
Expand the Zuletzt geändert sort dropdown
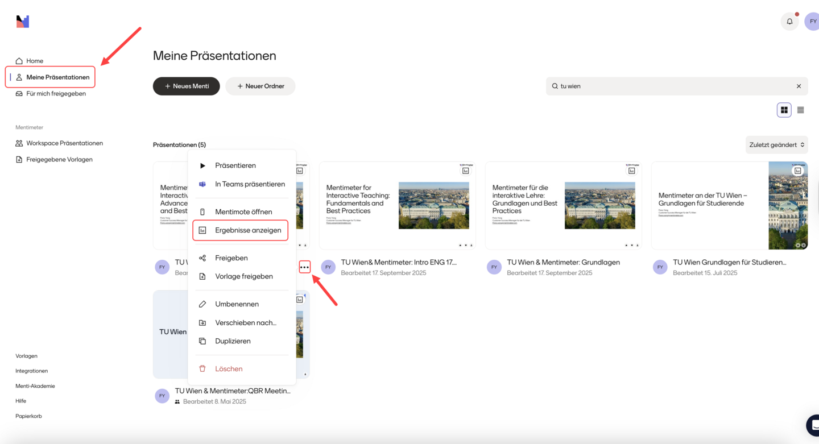click(776, 145)
